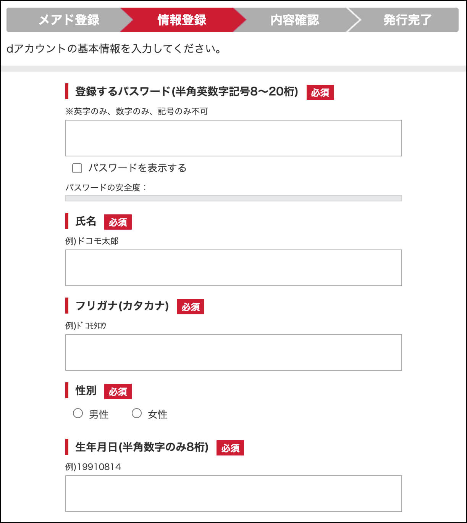This screenshot has width=467, height=523.
Task: Select the 情報登録 step tab
Action: [182, 20]
